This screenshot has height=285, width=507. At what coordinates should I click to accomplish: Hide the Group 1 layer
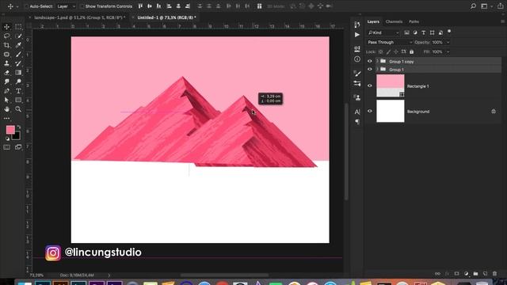tap(370, 69)
